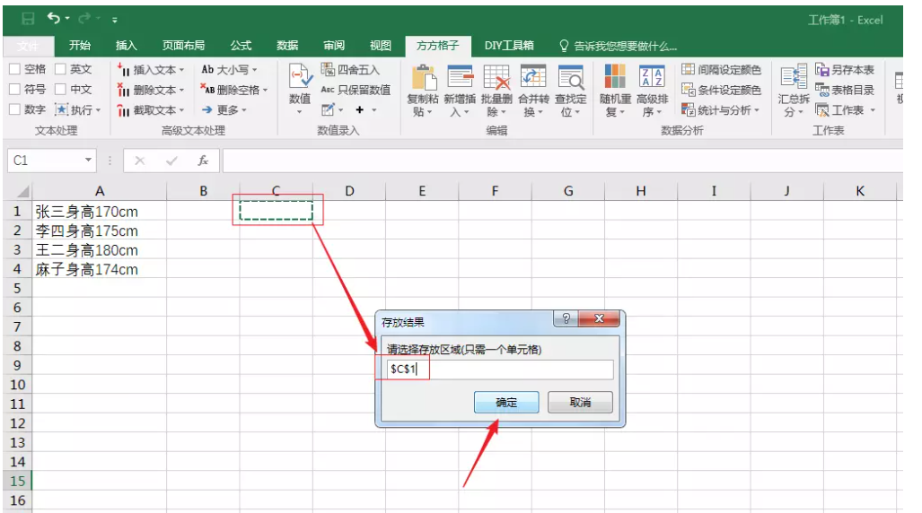Click the Save icon in quick access toolbar
This screenshot has height=513, width=922.
coord(28,19)
